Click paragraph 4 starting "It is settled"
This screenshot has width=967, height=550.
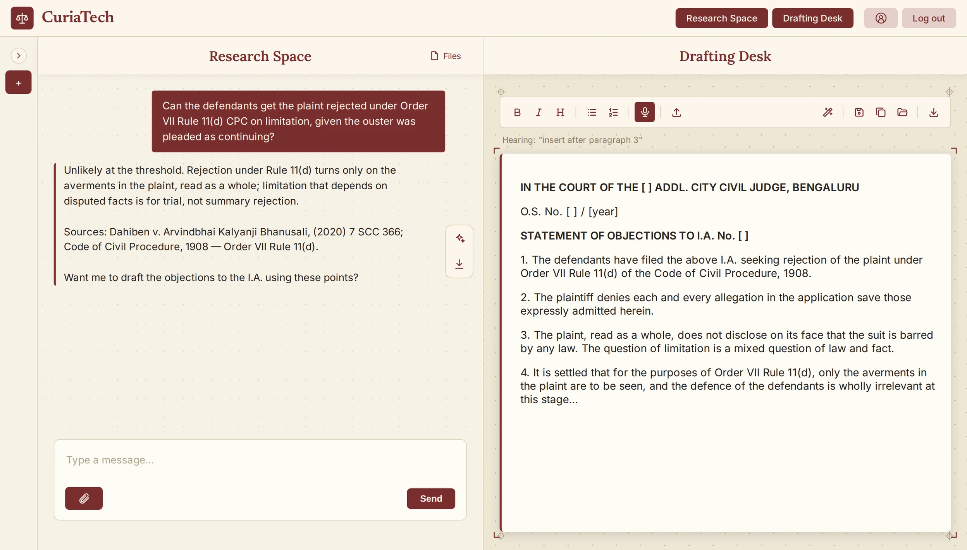[727, 386]
